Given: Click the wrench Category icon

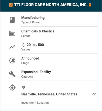Looking at the screenshot, I should [12, 74].
